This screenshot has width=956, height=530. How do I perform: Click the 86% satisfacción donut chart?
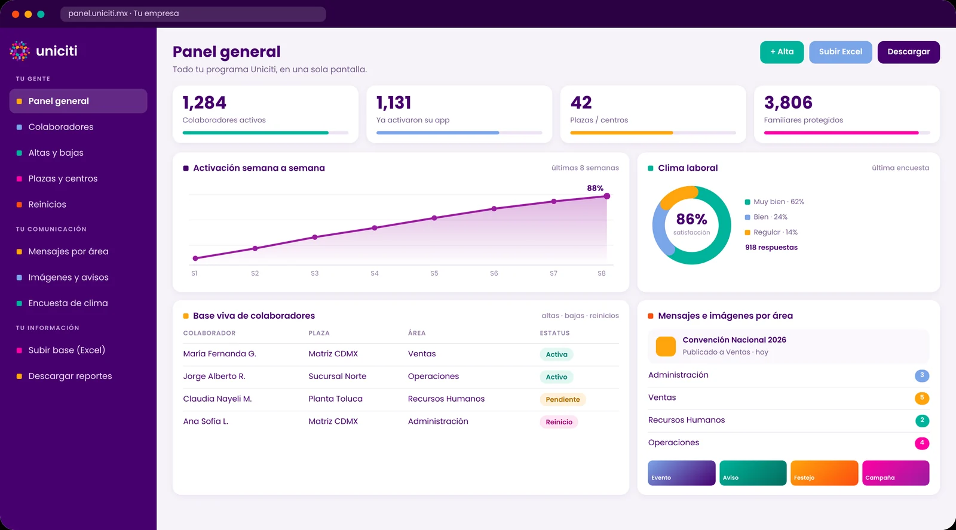692,225
